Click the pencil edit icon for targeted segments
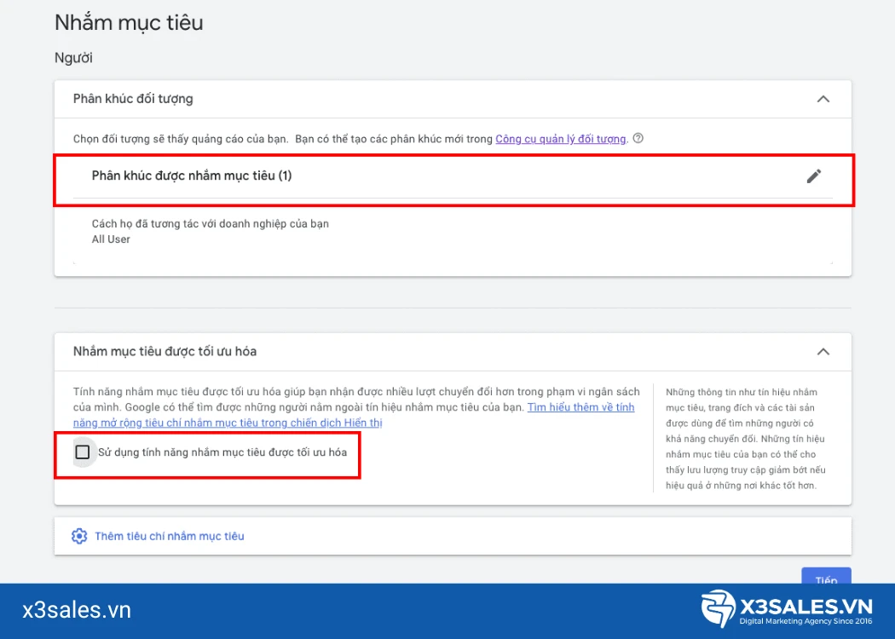 (814, 176)
